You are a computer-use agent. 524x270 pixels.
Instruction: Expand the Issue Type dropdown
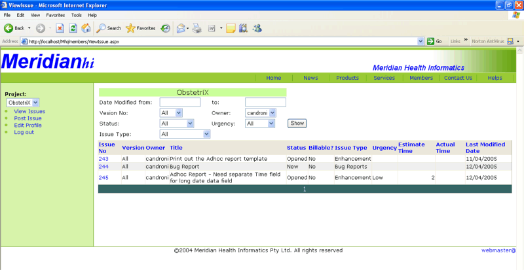pyautogui.click(x=206, y=134)
